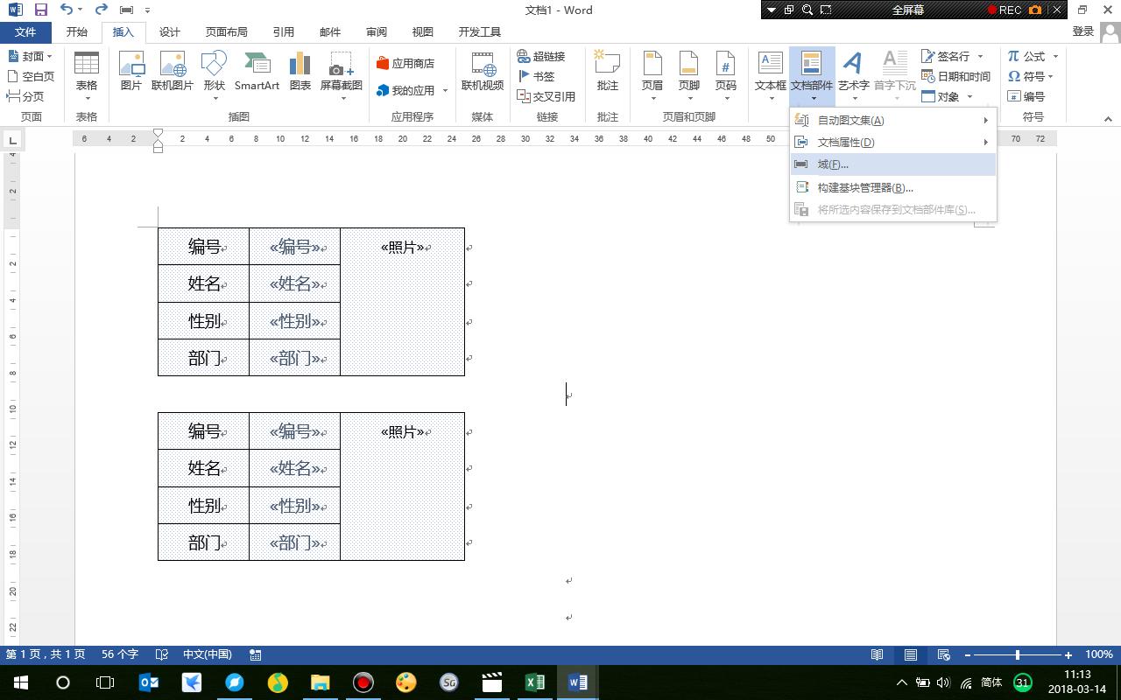Click the 登录 sign-in link

[1082, 30]
